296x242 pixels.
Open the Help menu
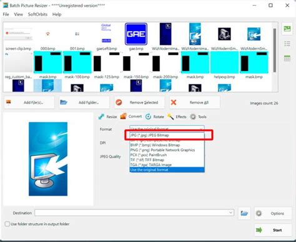pyautogui.click(x=57, y=14)
